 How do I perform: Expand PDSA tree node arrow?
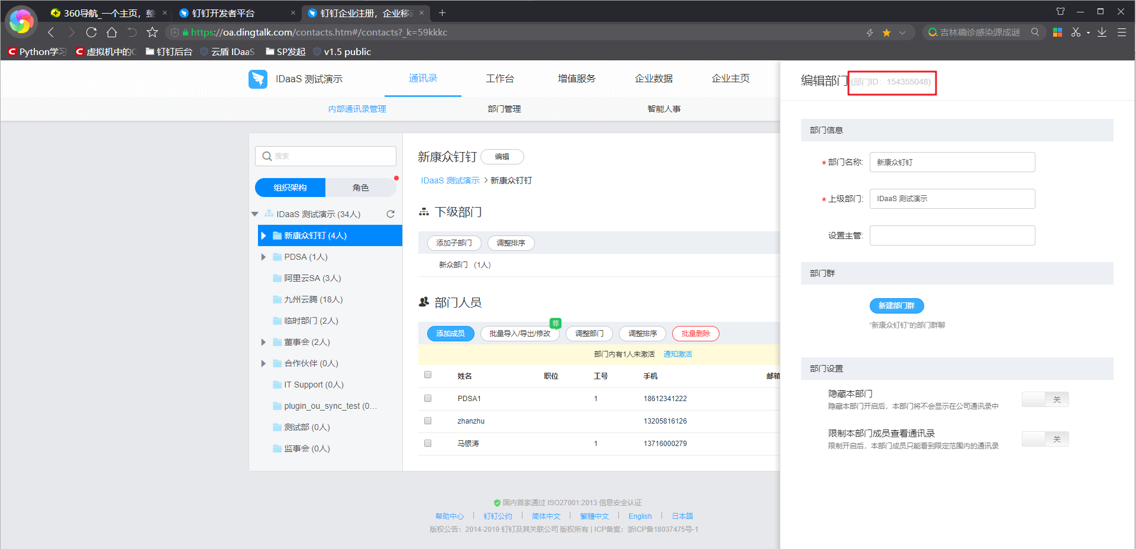tap(264, 257)
